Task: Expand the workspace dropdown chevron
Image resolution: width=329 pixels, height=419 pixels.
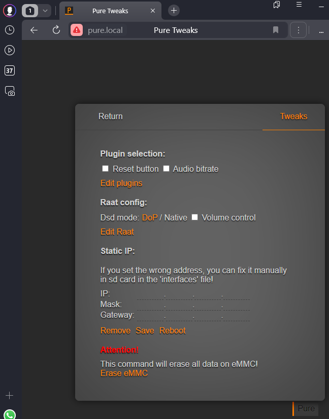Action: [45, 11]
